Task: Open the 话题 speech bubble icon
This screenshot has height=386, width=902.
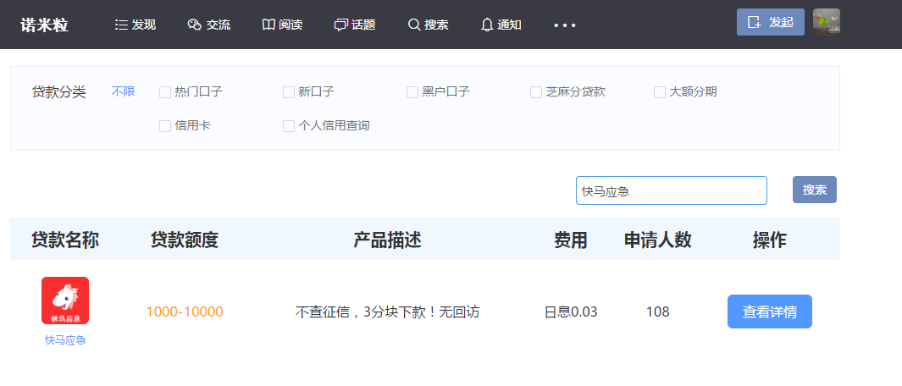Action: 341,25
